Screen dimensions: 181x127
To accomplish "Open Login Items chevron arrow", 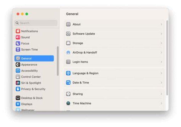I will coord(161,62).
